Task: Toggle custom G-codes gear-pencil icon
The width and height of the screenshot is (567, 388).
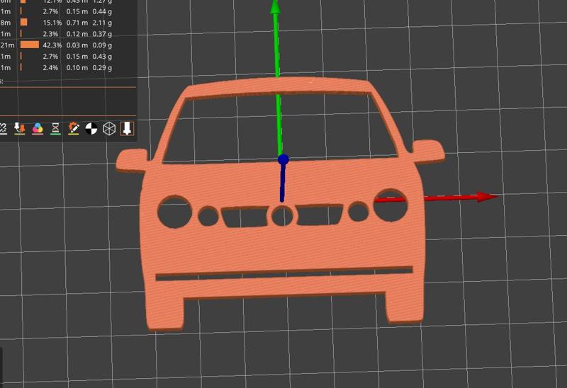Action: pos(74,128)
